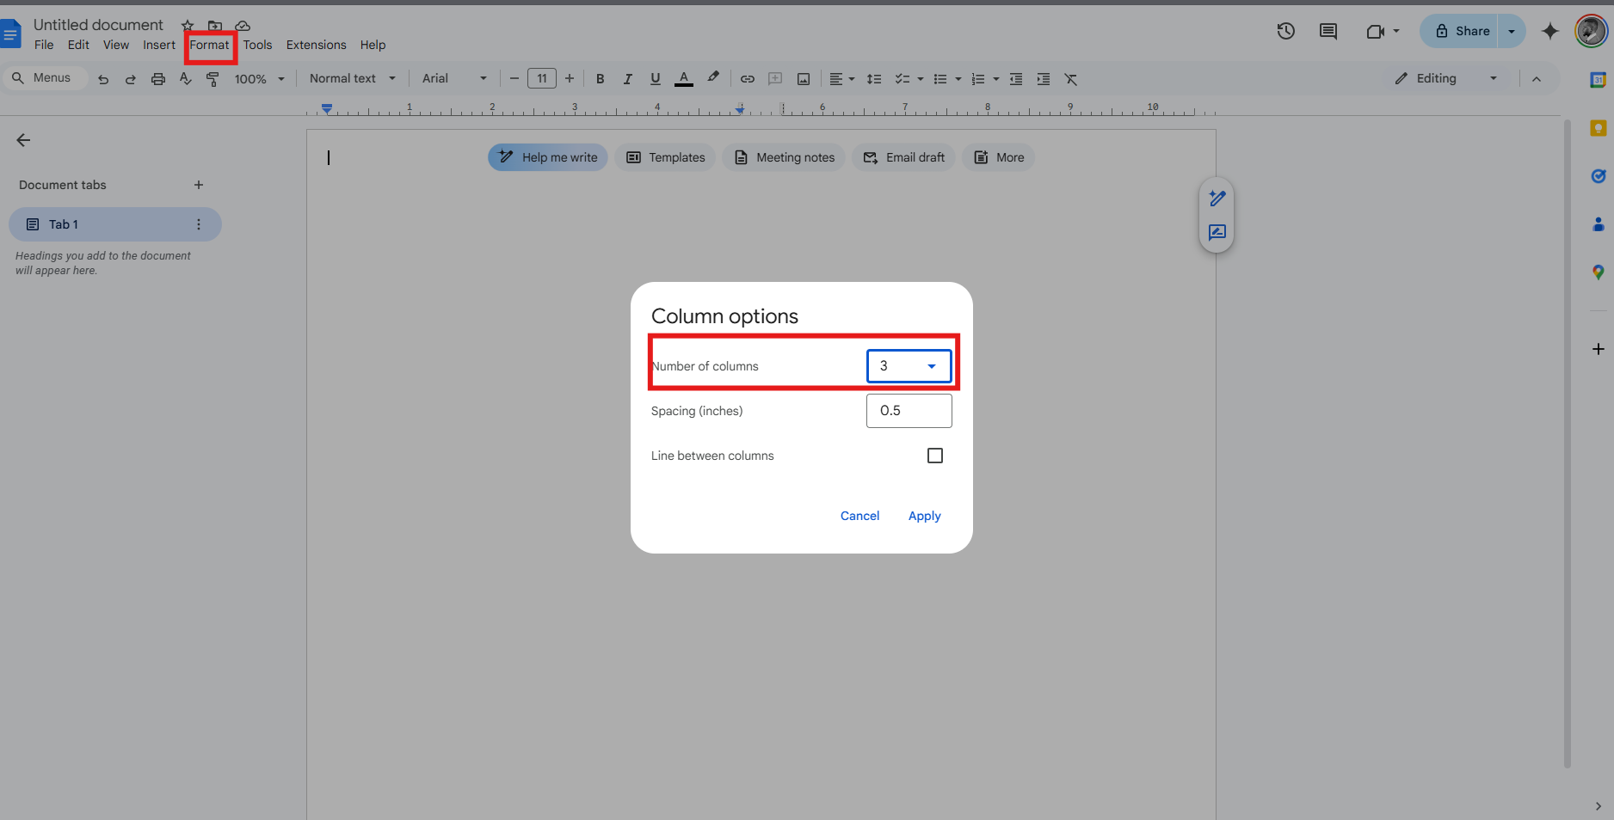Viewport: 1614px width, 820px height.
Task: Open Google Calendar in the side panel
Action: coord(1599,80)
